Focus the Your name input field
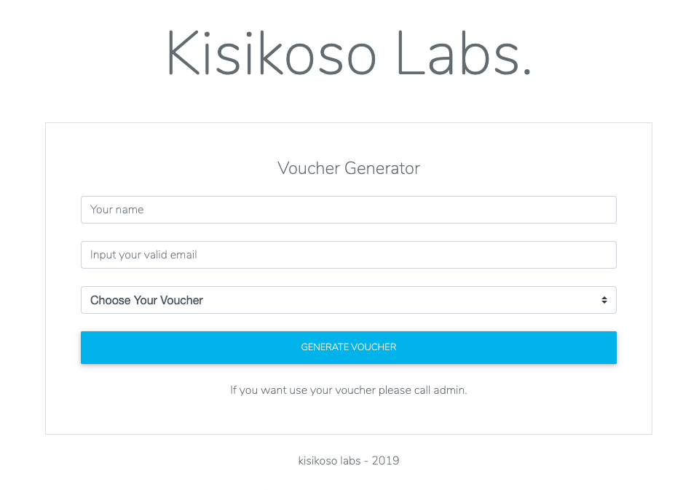691x490 pixels. point(349,210)
